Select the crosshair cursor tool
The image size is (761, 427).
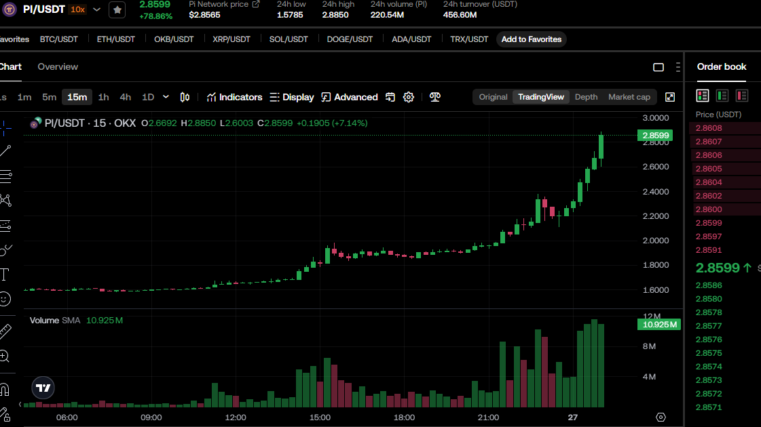coord(5,128)
